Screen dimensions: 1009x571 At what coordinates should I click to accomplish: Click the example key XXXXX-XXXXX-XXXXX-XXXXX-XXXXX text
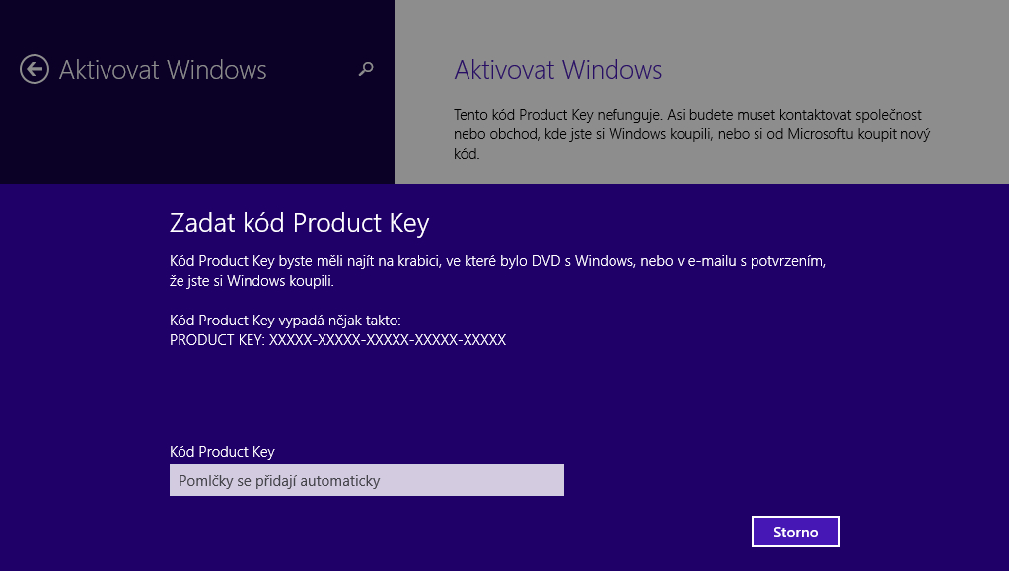point(388,340)
